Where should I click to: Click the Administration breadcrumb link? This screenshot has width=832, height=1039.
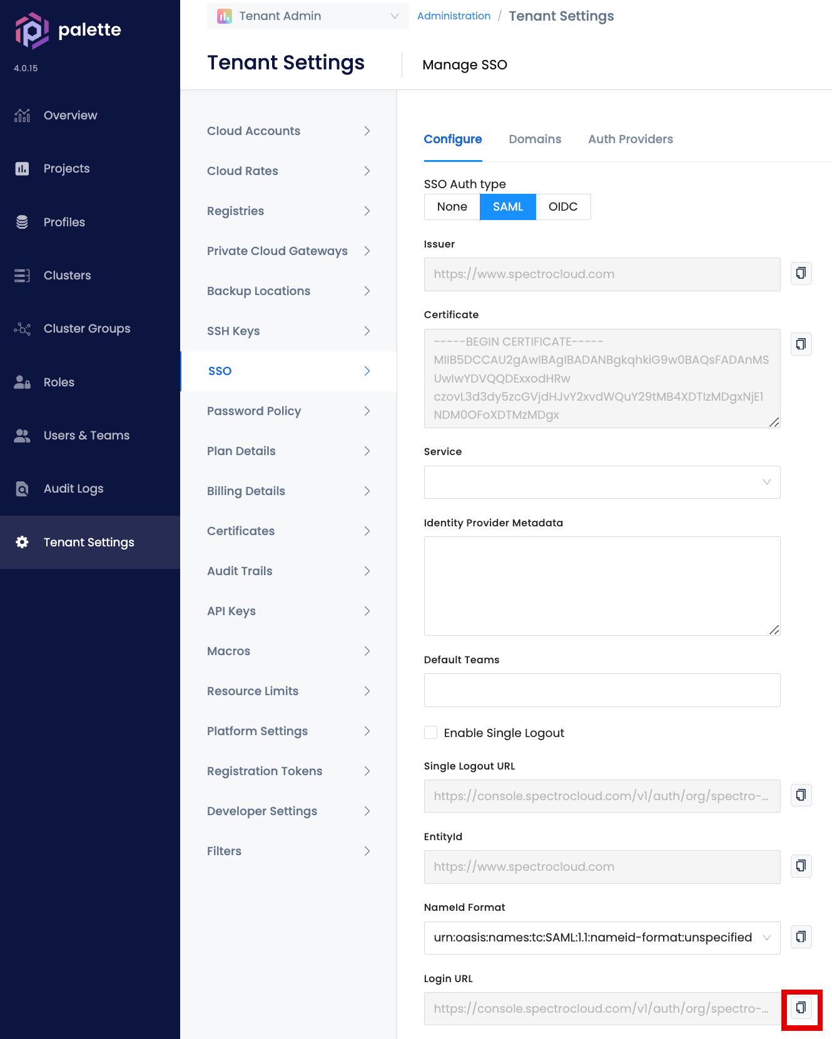(454, 16)
